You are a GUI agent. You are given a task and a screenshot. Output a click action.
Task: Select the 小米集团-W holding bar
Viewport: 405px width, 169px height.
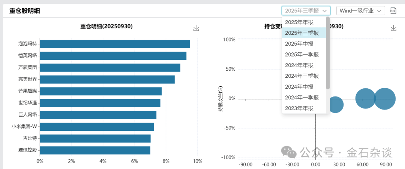click(x=97, y=127)
